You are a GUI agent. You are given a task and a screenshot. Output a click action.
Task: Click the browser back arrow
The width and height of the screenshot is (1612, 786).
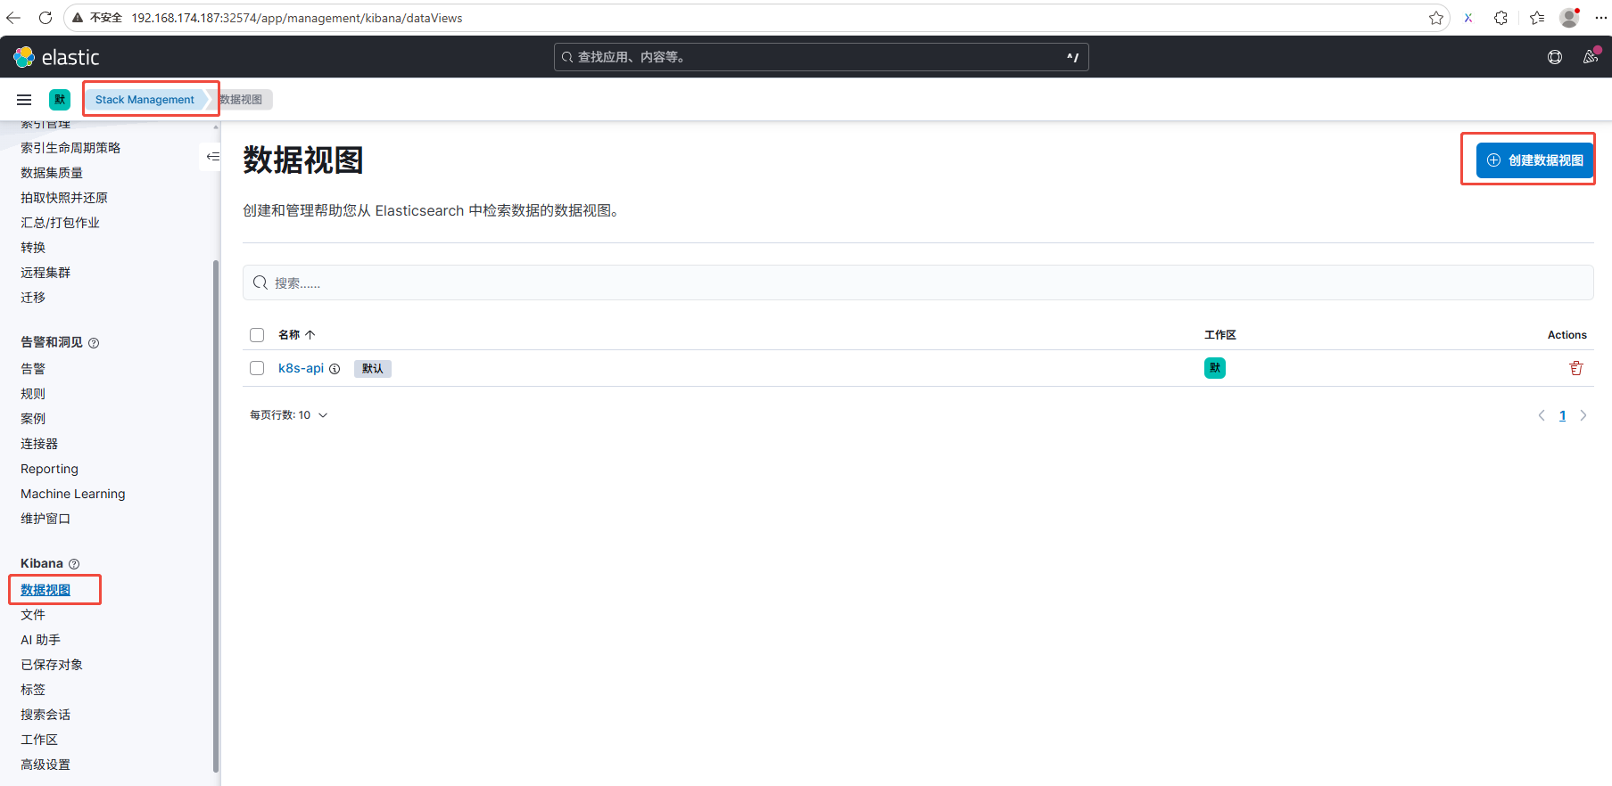(x=13, y=18)
